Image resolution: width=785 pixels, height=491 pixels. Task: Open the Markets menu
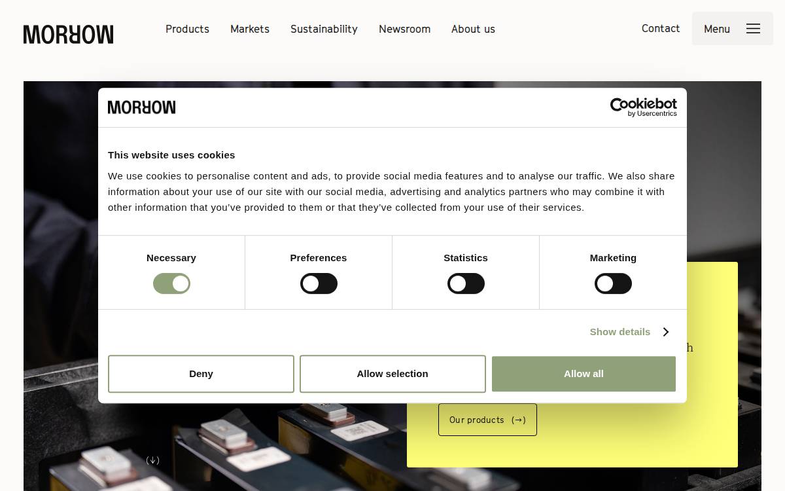(250, 29)
